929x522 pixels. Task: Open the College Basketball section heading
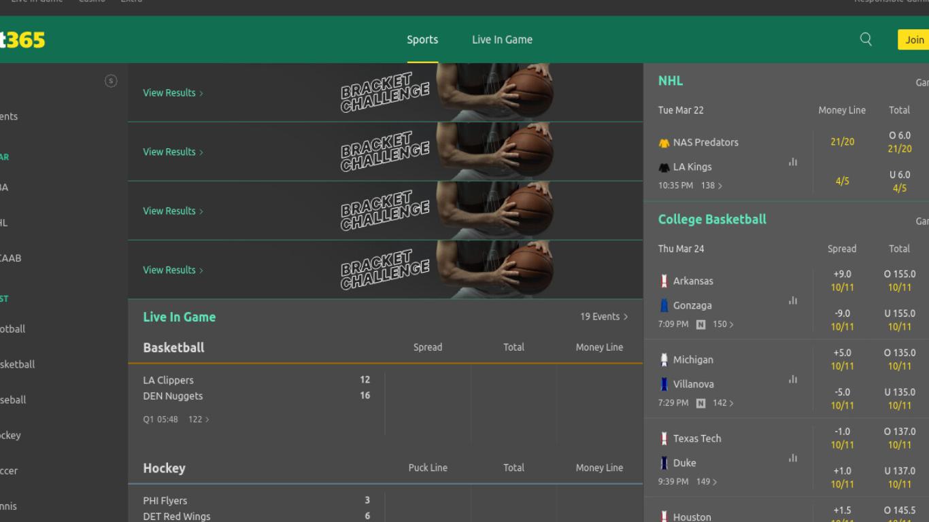[x=712, y=220]
